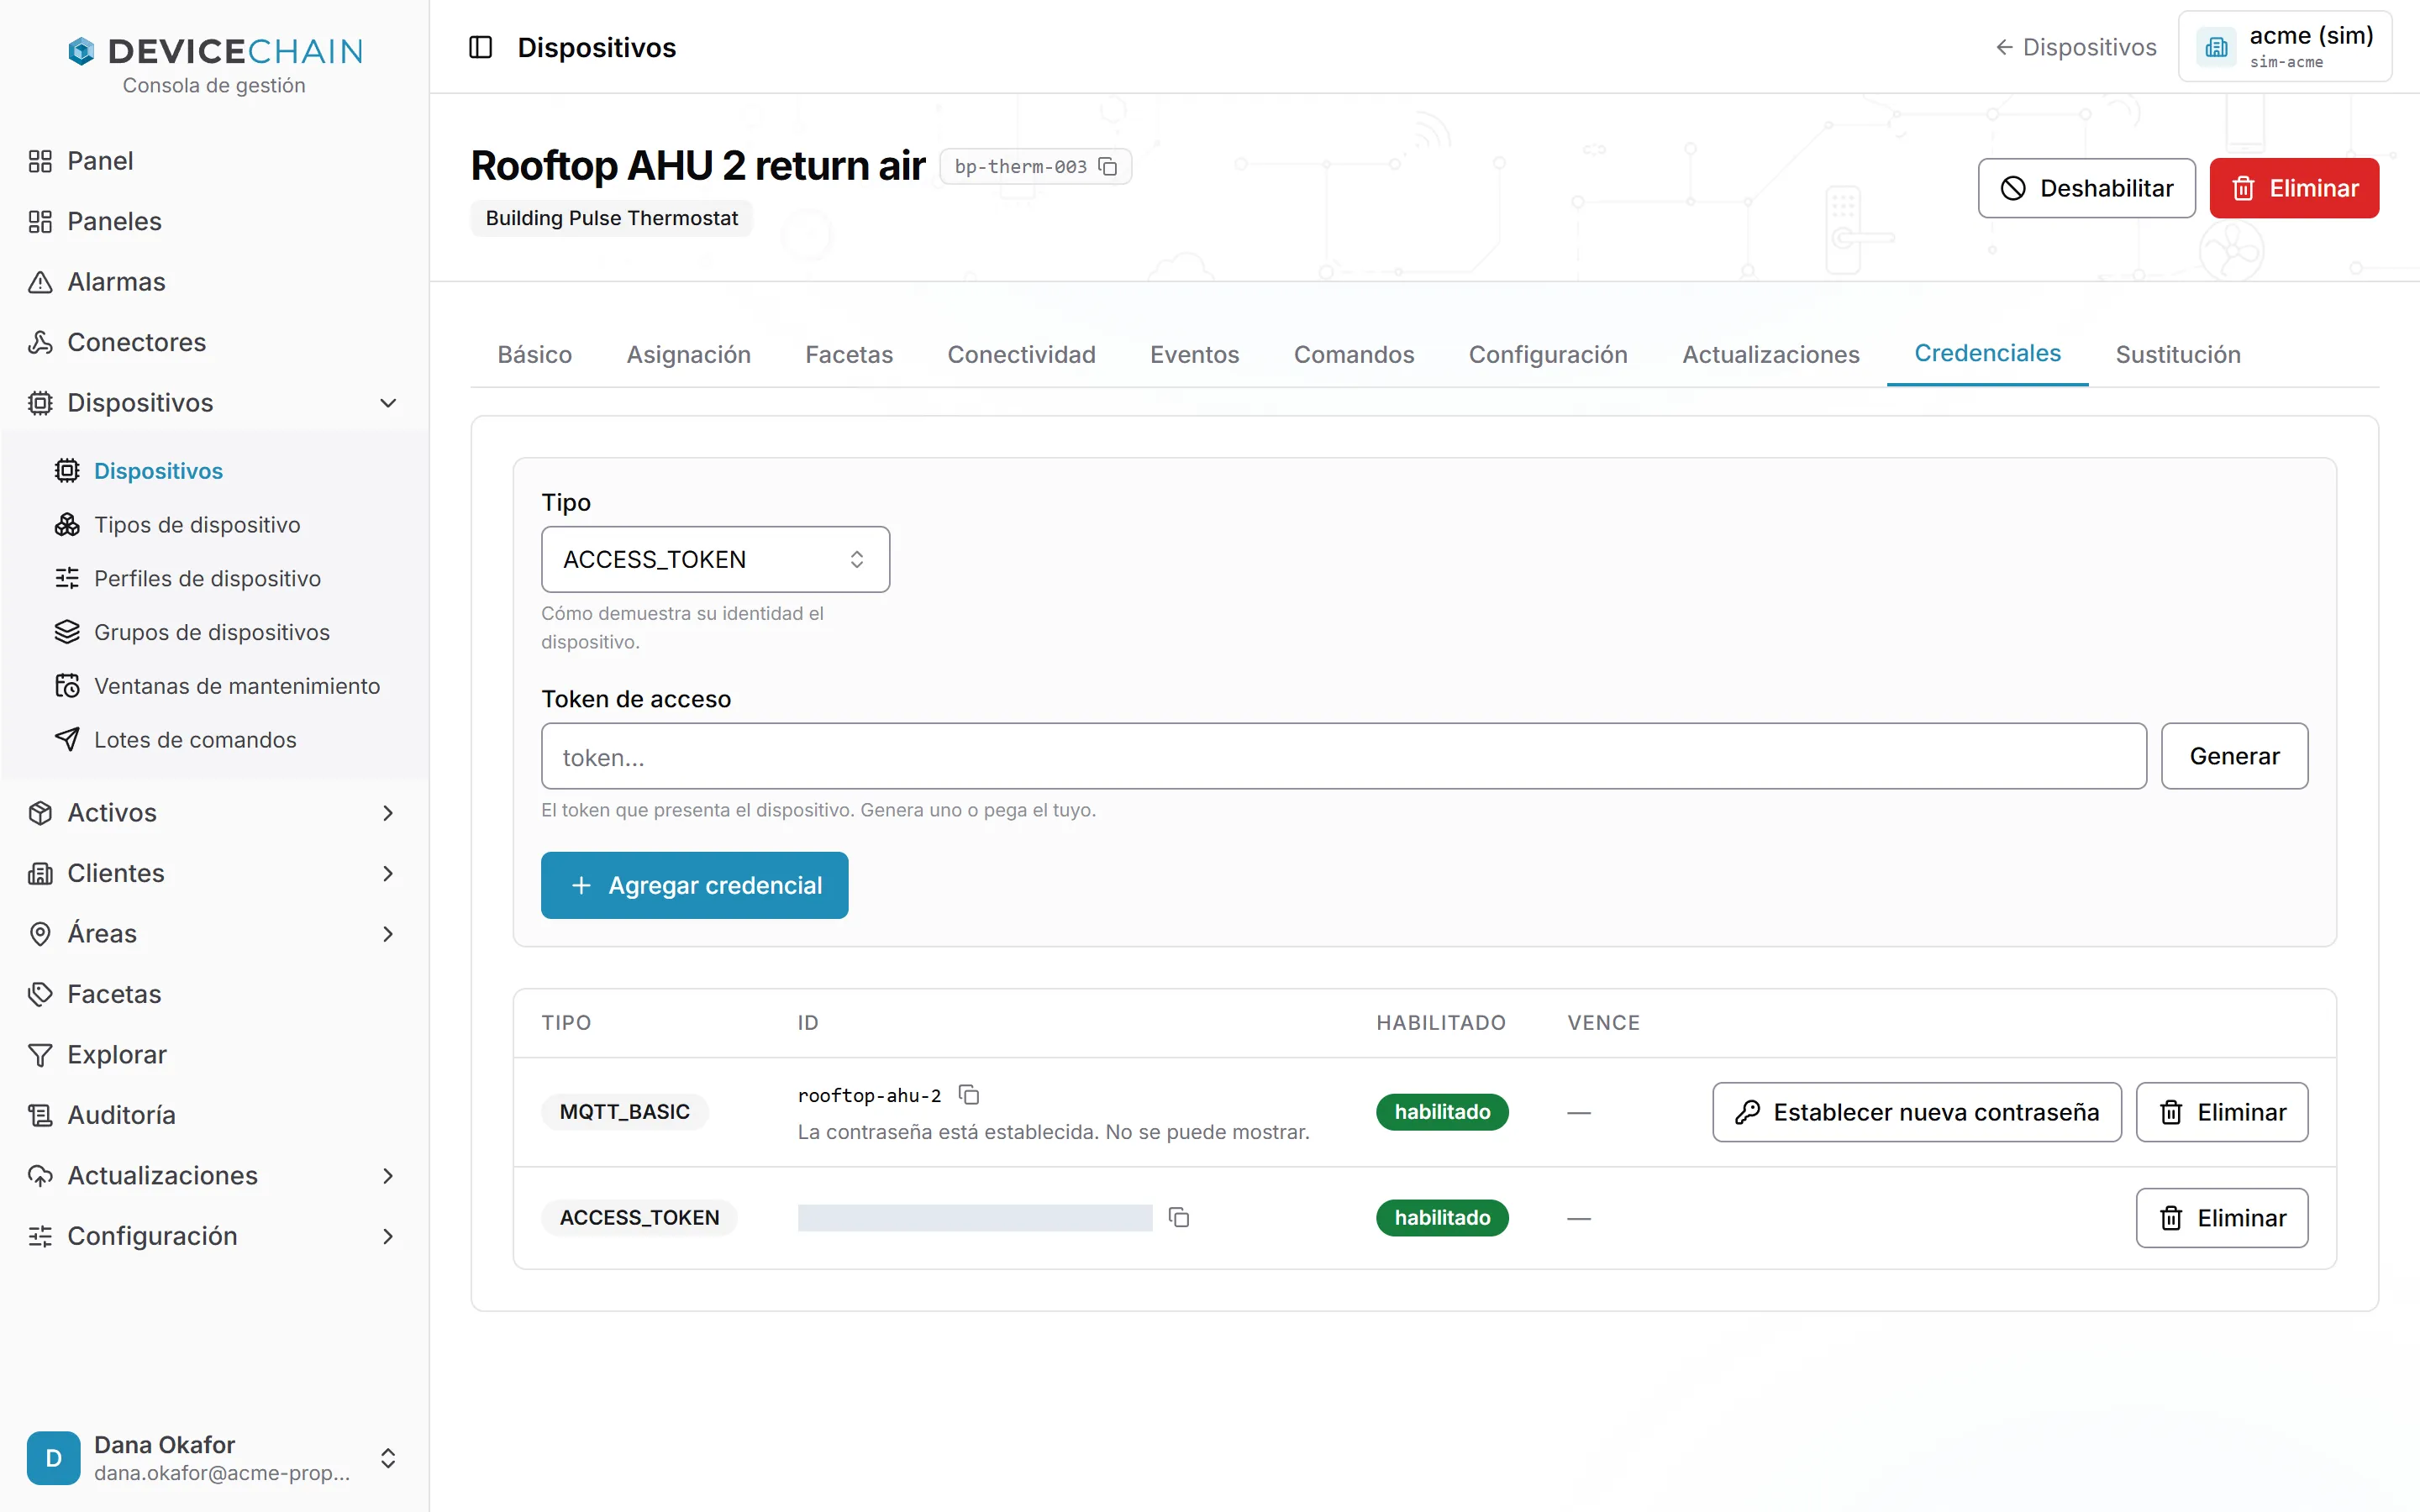Delete the MQTT_BASIC credential row
The height and width of the screenshot is (1512, 2420).
[x=2222, y=1112]
